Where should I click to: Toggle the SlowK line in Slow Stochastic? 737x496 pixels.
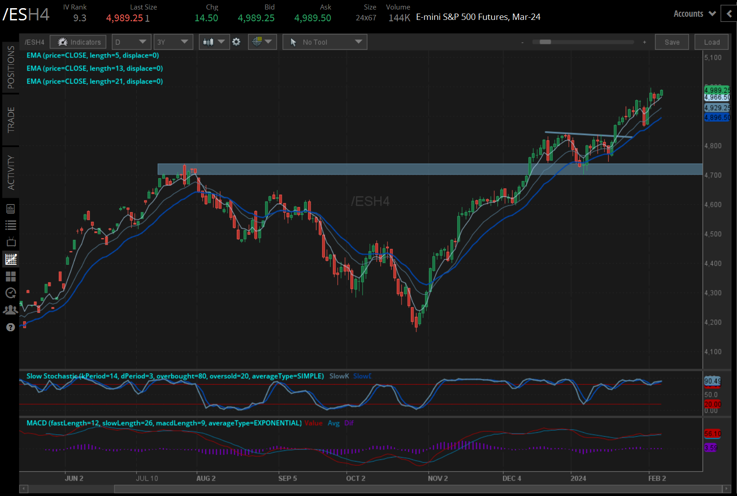pos(339,376)
